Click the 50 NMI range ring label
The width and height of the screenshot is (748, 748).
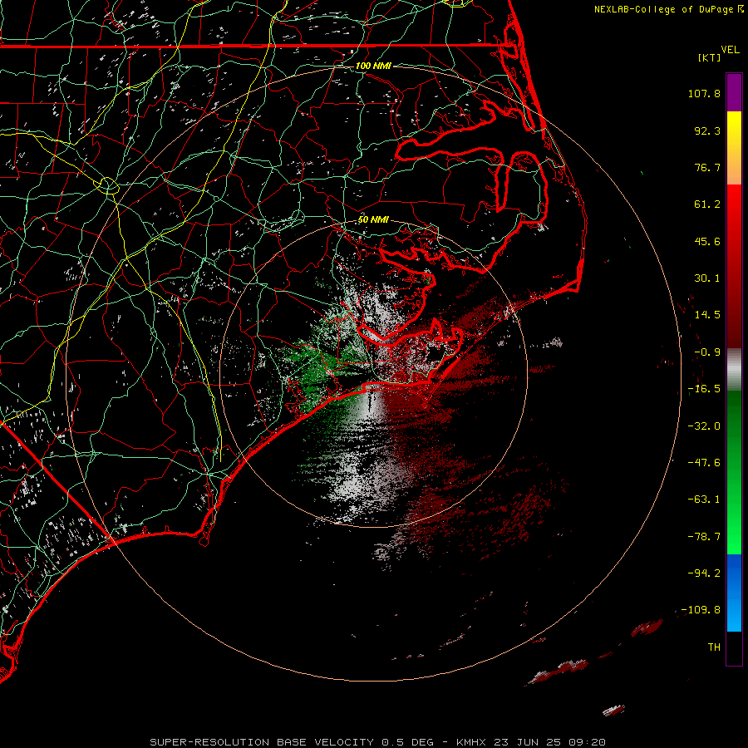coord(373,219)
